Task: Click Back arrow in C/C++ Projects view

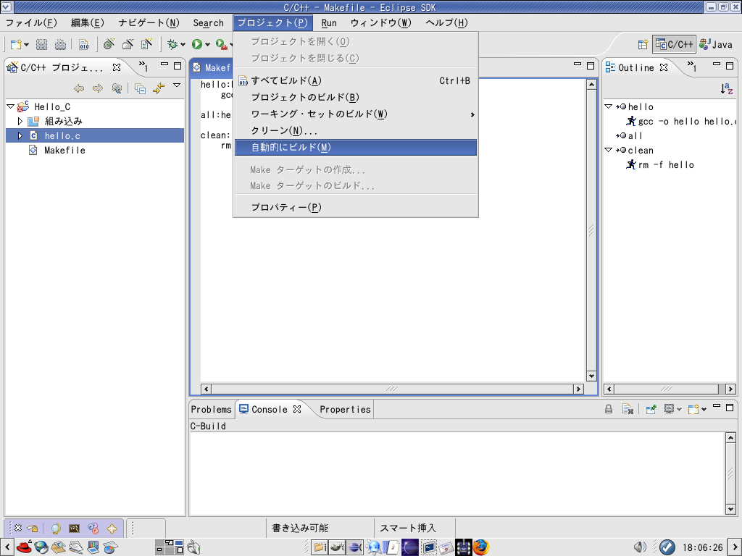Action: click(79, 88)
